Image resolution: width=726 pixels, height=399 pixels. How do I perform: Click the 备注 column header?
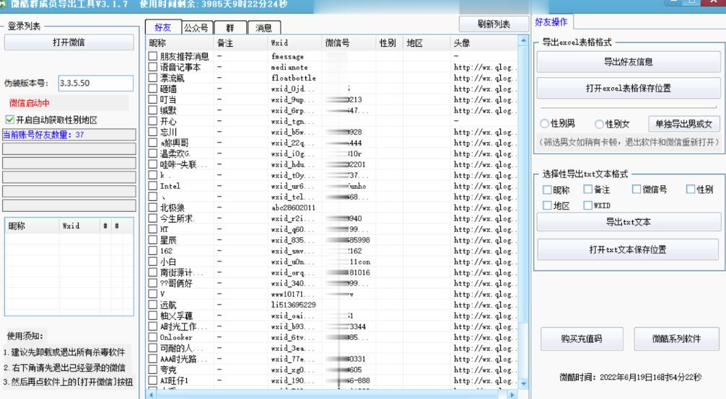click(x=241, y=43)
